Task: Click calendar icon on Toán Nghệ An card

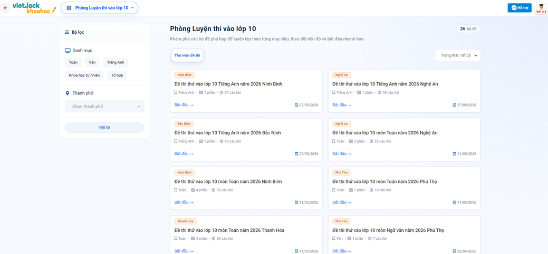Action: point(455,154)
